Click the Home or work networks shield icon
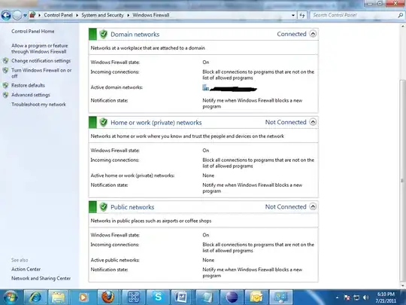 (103, 122)
